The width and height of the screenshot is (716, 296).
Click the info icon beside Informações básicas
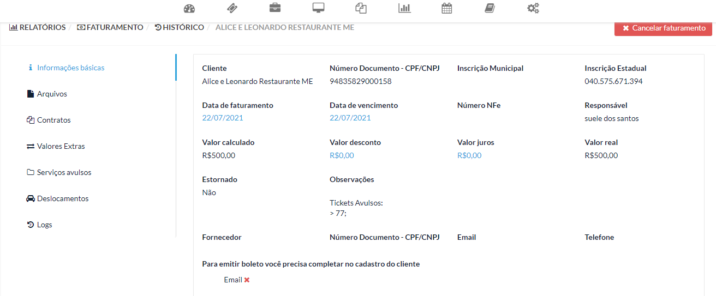coord(31,68)
